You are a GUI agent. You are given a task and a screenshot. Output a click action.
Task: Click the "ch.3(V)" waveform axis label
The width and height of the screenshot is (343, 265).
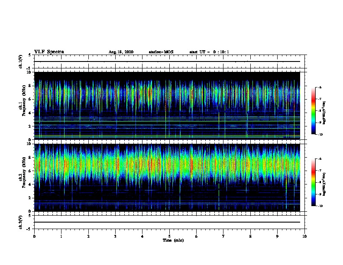[x=21, y=222]
